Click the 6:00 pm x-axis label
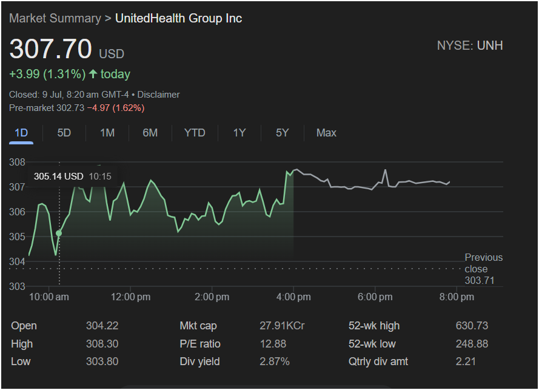Viewport: 539px width, 390px height. click(375, 297)
